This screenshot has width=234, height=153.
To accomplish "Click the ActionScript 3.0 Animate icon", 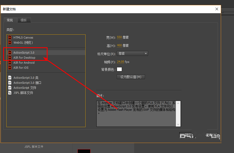I will 10,52.
